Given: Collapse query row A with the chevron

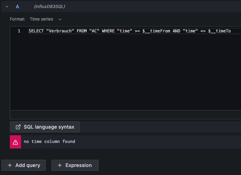Looking at the screenshot, I should [x=7, y=7].
